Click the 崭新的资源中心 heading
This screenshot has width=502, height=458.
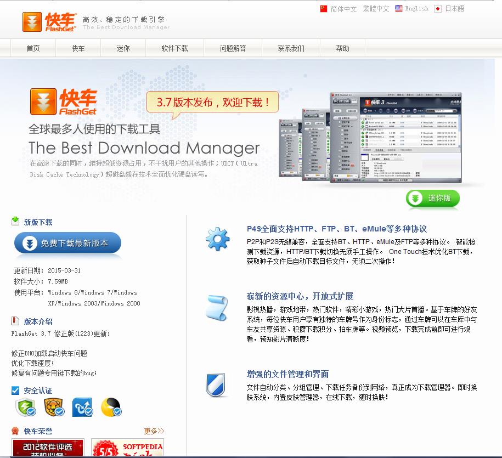[x=300, y=296]
